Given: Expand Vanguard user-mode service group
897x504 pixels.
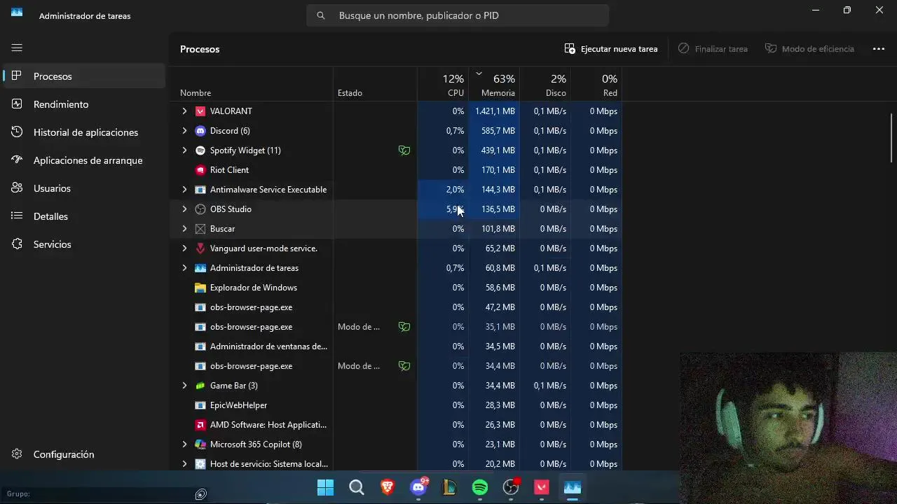Looking at the screenshot, I should [184, 248].
